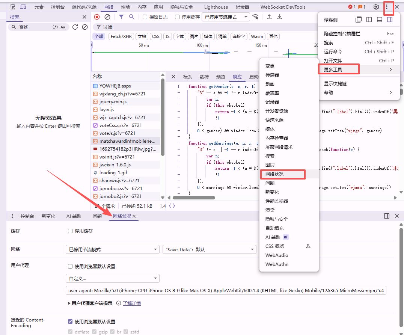Click the red record network log icon
404x335 pixels.
click(x=97, y=17)
